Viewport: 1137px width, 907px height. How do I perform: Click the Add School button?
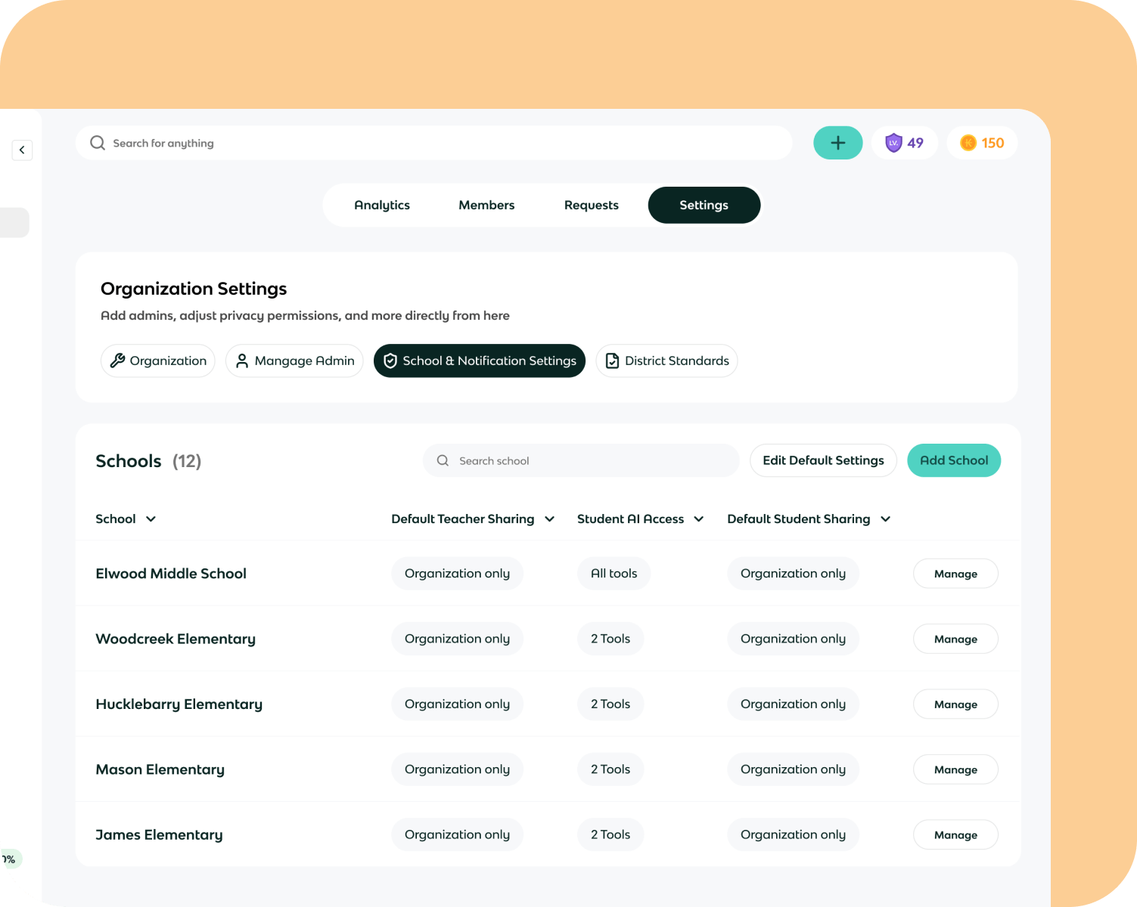point(953,460)
